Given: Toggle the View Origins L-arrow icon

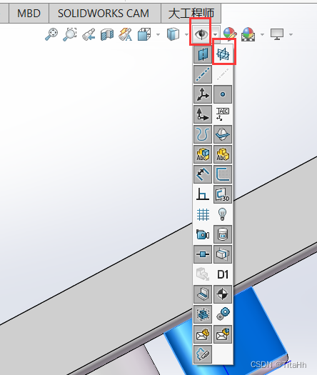Looking at the screenshot, I should [x=203, y=114].
